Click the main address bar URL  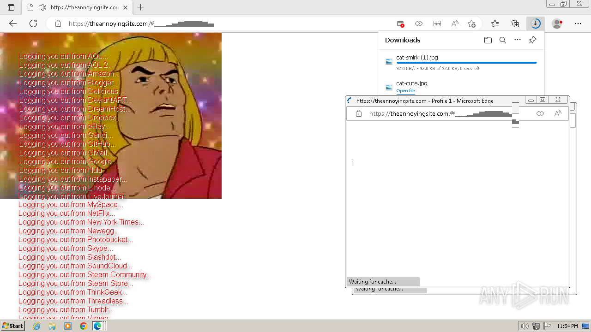click(x=141, y=24)
